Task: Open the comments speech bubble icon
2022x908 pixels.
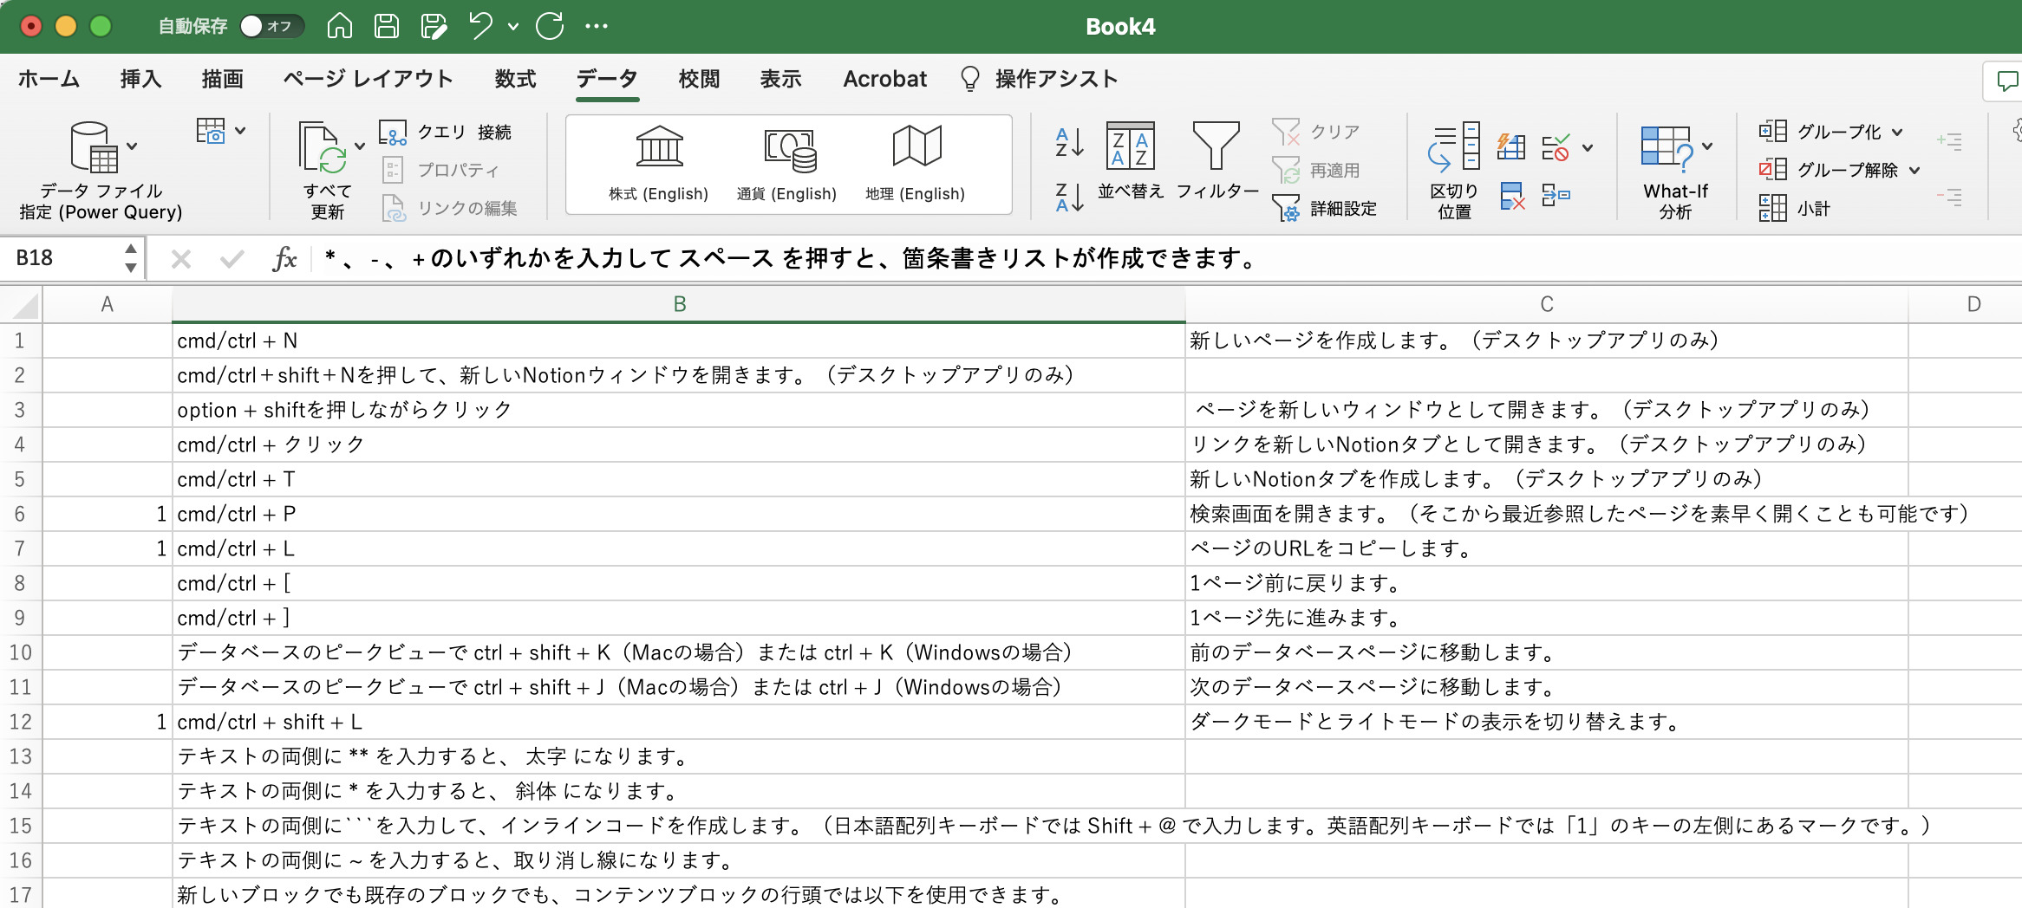Action: (x=2006, y=81)
